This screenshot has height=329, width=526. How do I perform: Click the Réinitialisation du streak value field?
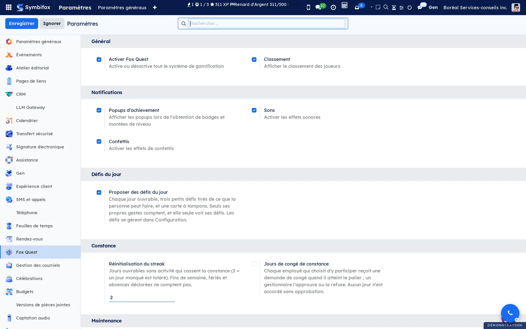tap(142, 297)
